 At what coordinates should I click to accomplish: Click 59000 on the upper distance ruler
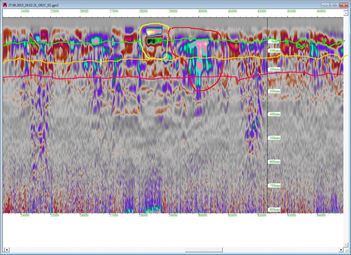(x=173, y=11)
